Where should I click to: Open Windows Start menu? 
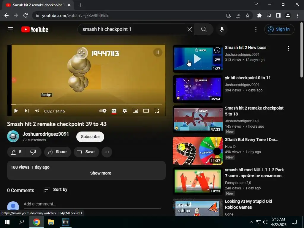[7, 222]
